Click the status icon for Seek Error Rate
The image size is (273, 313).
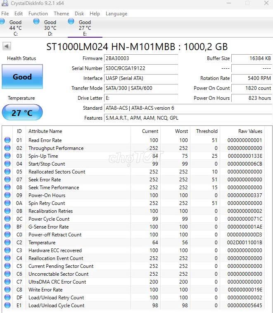pos(7,179)
